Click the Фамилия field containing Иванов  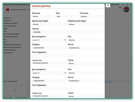click(43, 16)
